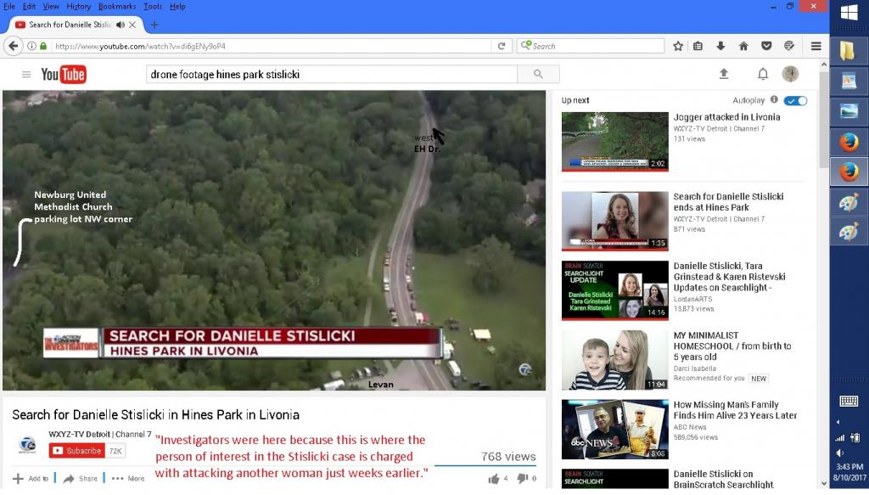Open the Share option below the video
The image size is (869, 495).
point(81,478)
